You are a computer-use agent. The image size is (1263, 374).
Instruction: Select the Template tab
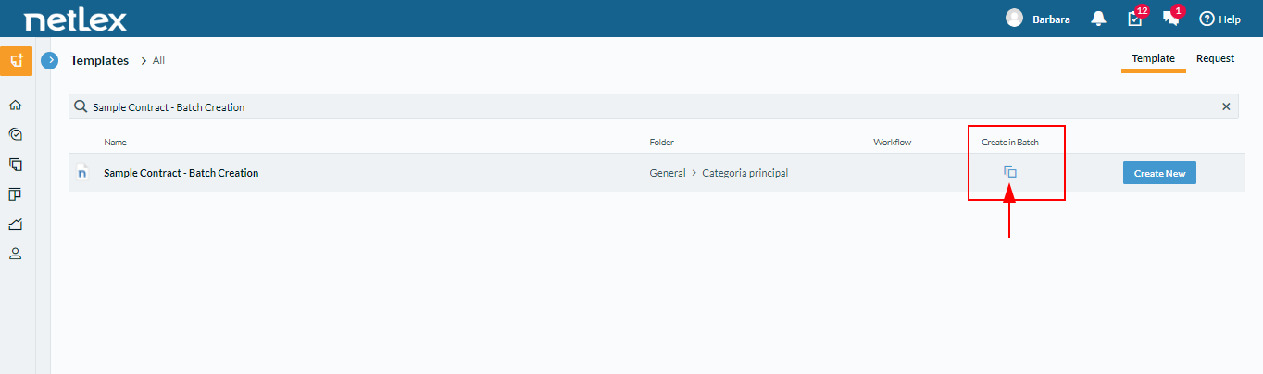[1154, 58]
